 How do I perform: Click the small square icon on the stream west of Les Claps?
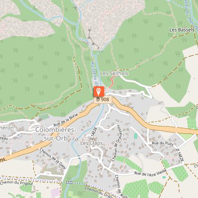(77, 140)
